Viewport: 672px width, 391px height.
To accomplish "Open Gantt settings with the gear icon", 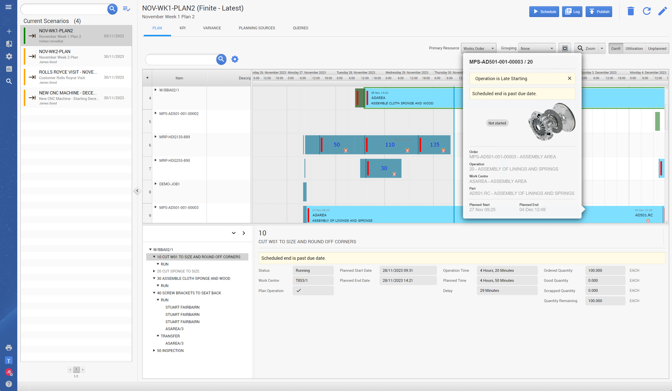I will tap(235, 59).
